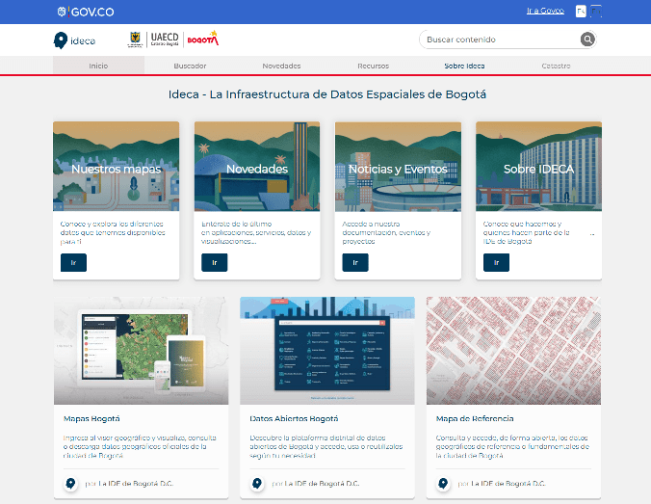Expand the Sobre Ideca menu
This screenshot has height=504, width=651.
click(x=464, y=66)
